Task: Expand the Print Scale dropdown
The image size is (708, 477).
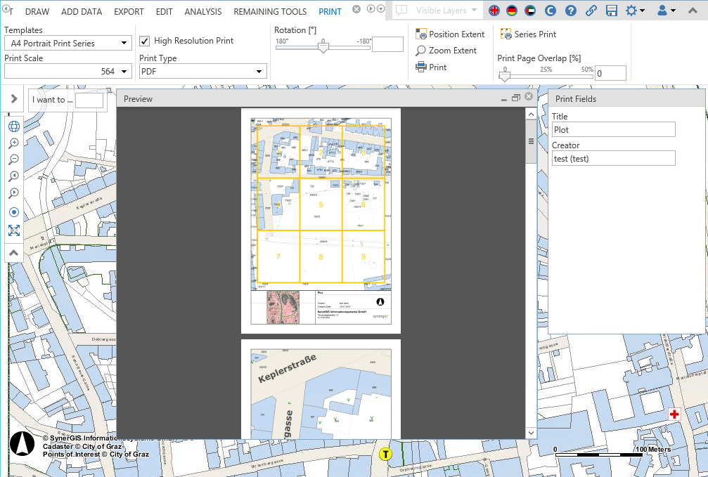Action: [125, 71]
